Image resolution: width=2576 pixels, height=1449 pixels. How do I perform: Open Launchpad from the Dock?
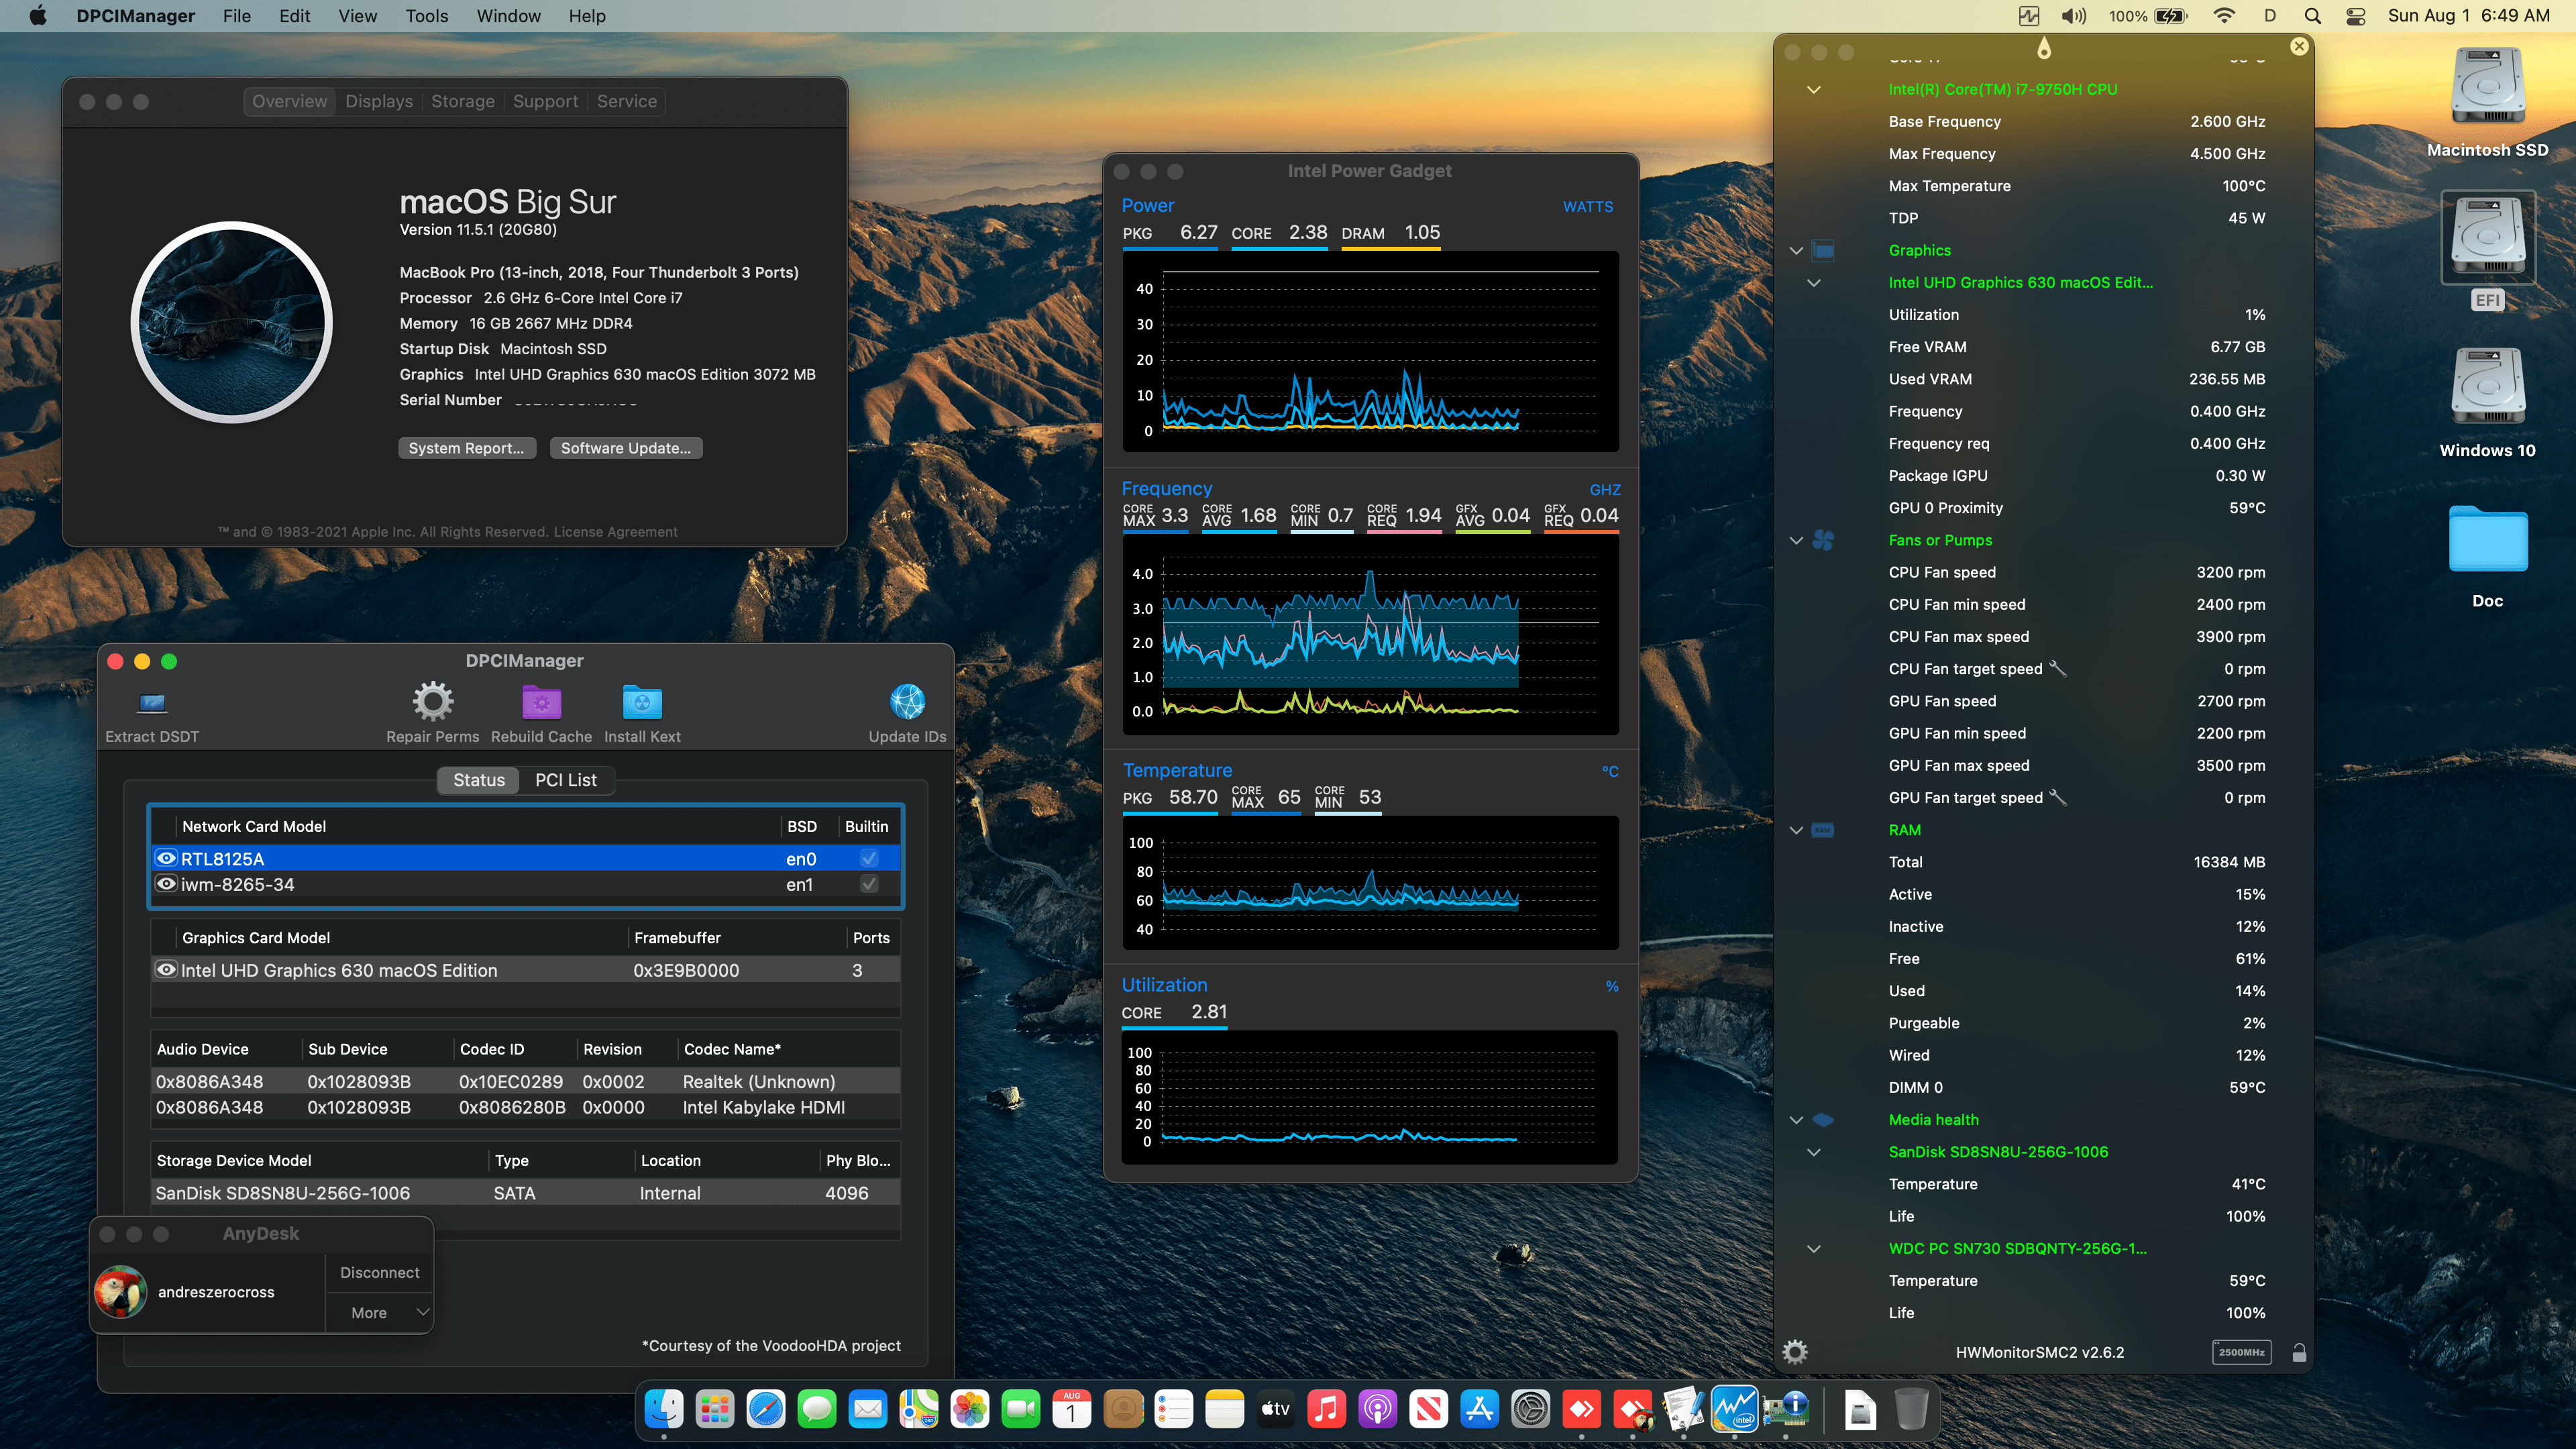pyautogui.click(x=715, y=1409)
